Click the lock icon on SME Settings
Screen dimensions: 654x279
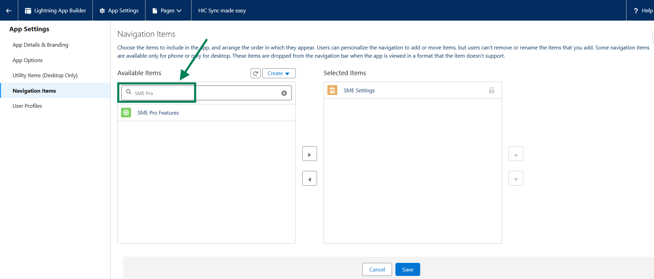coord(492,90)
